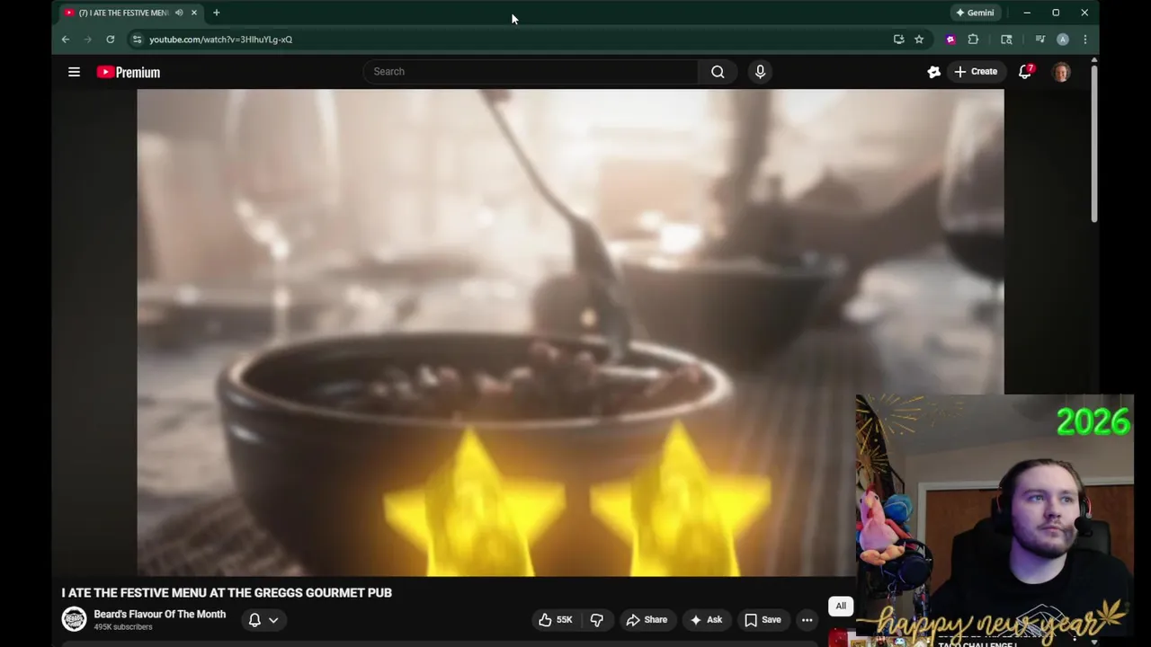Open the YouTube account avatar menu
Image resolution: width=1151 pixels, height=647 pixels.
[1061, 72]
